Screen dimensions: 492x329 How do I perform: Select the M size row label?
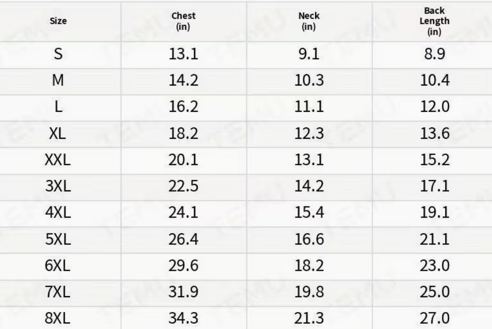58,81
